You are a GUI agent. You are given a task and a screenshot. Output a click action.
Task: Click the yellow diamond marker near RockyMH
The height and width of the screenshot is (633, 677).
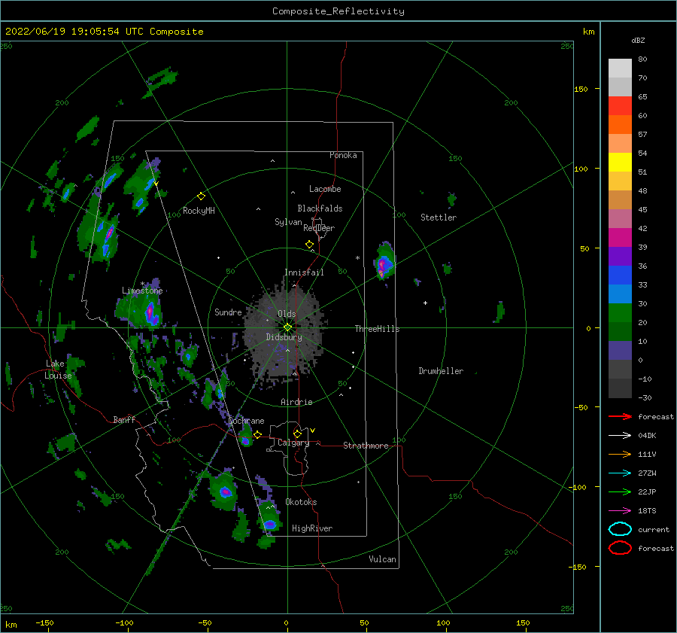[201, 196]
